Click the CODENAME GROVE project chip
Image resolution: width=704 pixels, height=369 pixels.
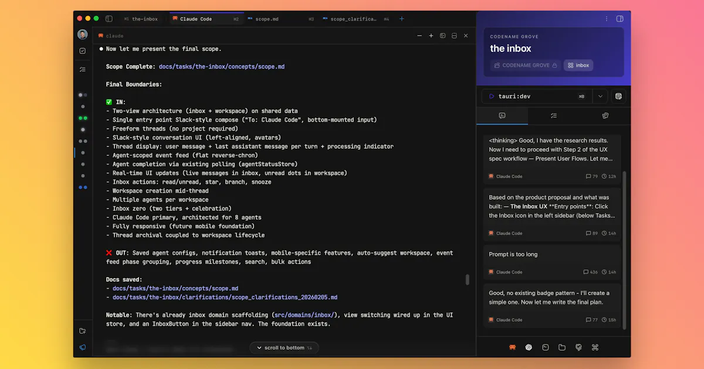[525, 65]
